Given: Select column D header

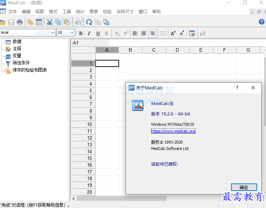Looking at the screenshot, I should pyautogui.click(x=177, y=50).
